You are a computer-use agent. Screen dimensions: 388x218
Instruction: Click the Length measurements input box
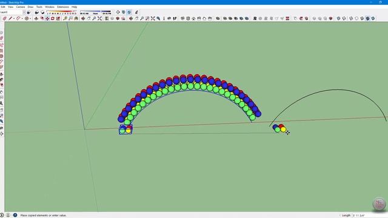click(x=370, y=216)
